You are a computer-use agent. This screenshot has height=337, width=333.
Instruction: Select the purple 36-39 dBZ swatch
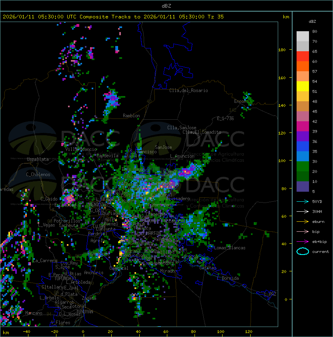click(303, 136)
